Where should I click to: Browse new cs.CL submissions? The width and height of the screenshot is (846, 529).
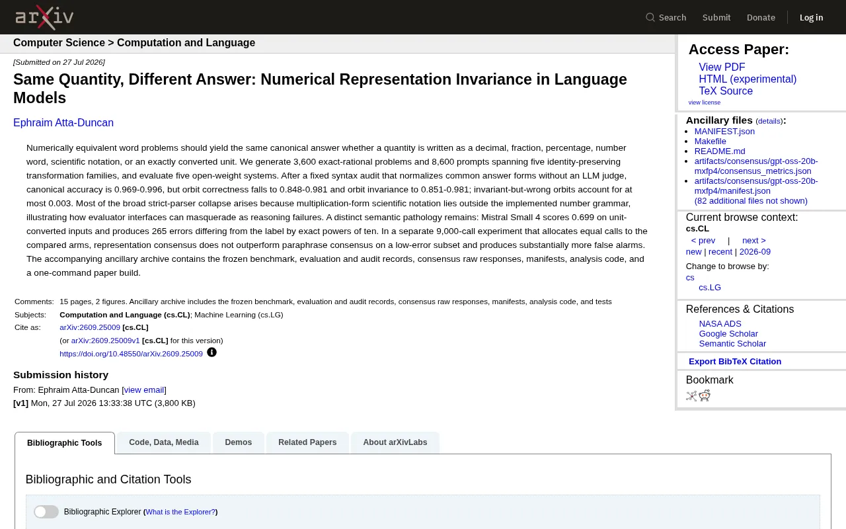point(694,252)
